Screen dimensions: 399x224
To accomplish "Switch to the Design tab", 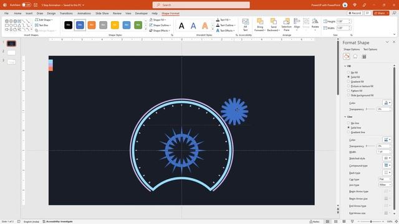I will 51,13.
